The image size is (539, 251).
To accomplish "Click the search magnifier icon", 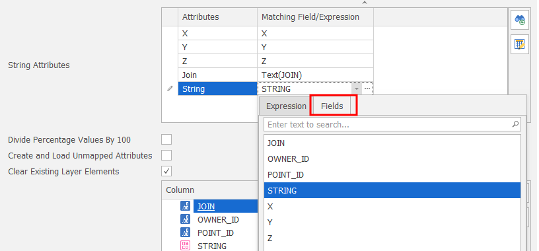I will tap(515, 124).
